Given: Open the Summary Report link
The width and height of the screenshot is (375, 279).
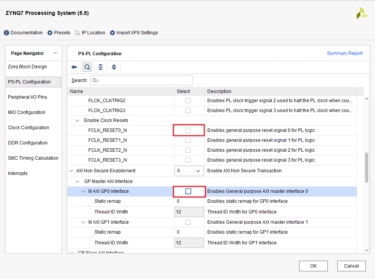Looking at the screenshot, I should pyautogui.click(x=345, y=53).
